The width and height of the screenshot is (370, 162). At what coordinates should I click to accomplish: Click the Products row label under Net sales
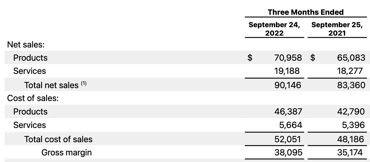tap(30, 58)
